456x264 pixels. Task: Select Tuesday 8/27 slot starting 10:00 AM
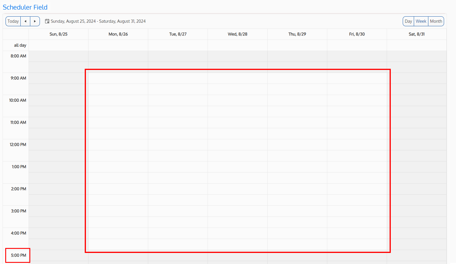(x=178, y=101)
